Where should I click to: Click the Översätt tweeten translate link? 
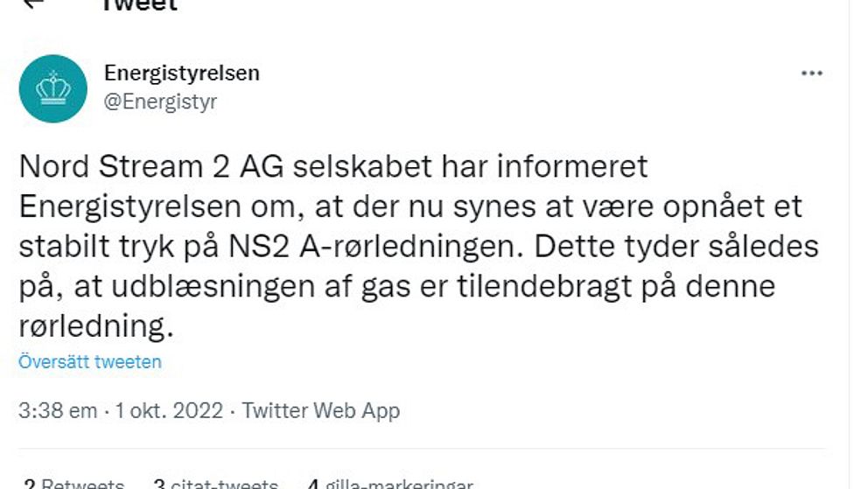coord(90,361)
